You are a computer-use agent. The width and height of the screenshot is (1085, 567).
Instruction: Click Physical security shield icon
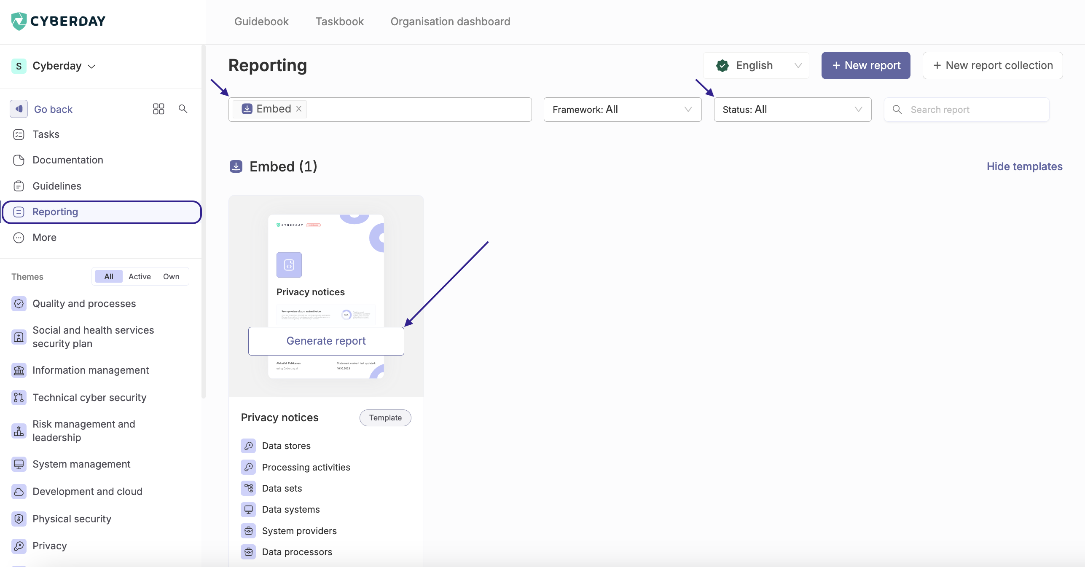point(19,519)
